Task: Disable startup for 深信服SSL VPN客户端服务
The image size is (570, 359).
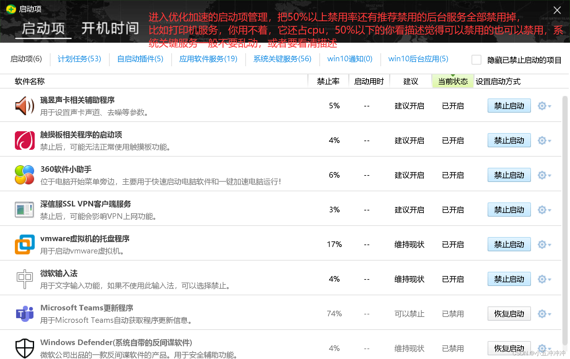Action: click(509, 210)
